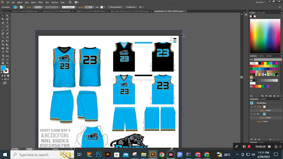Click the Swatches panel find field
This screenshot has height=159, width=283.
click(x=268, y=59)
